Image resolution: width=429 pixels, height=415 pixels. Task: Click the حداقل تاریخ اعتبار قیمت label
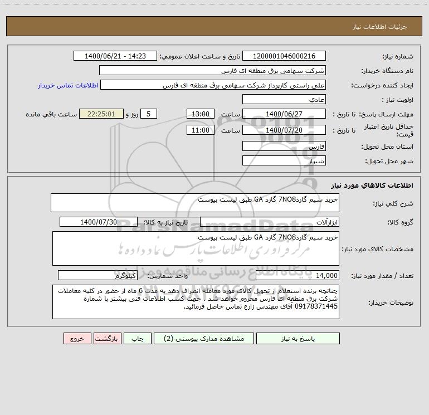coord(389,130)
